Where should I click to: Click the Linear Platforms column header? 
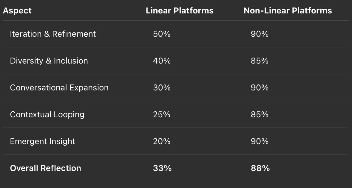point(180,11)
